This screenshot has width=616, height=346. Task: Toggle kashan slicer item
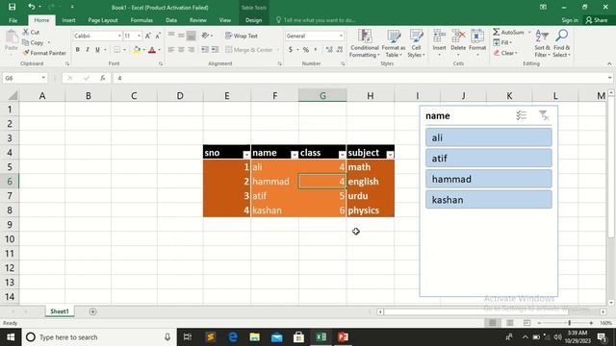coord(488,200)
